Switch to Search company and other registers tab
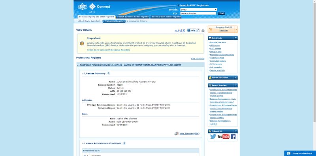Viewport: 316px width, 156px height. pyautogui.click(x=96, y=17)
